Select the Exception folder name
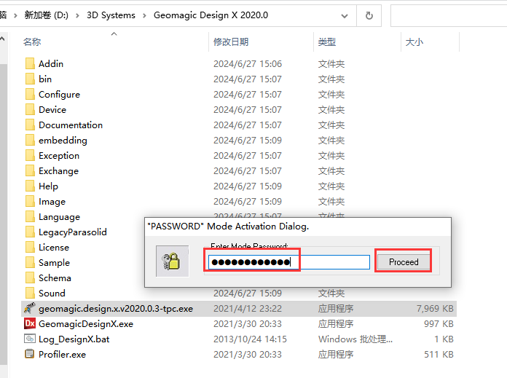Screen dimensions: 507x378 (x=59, y=156)
